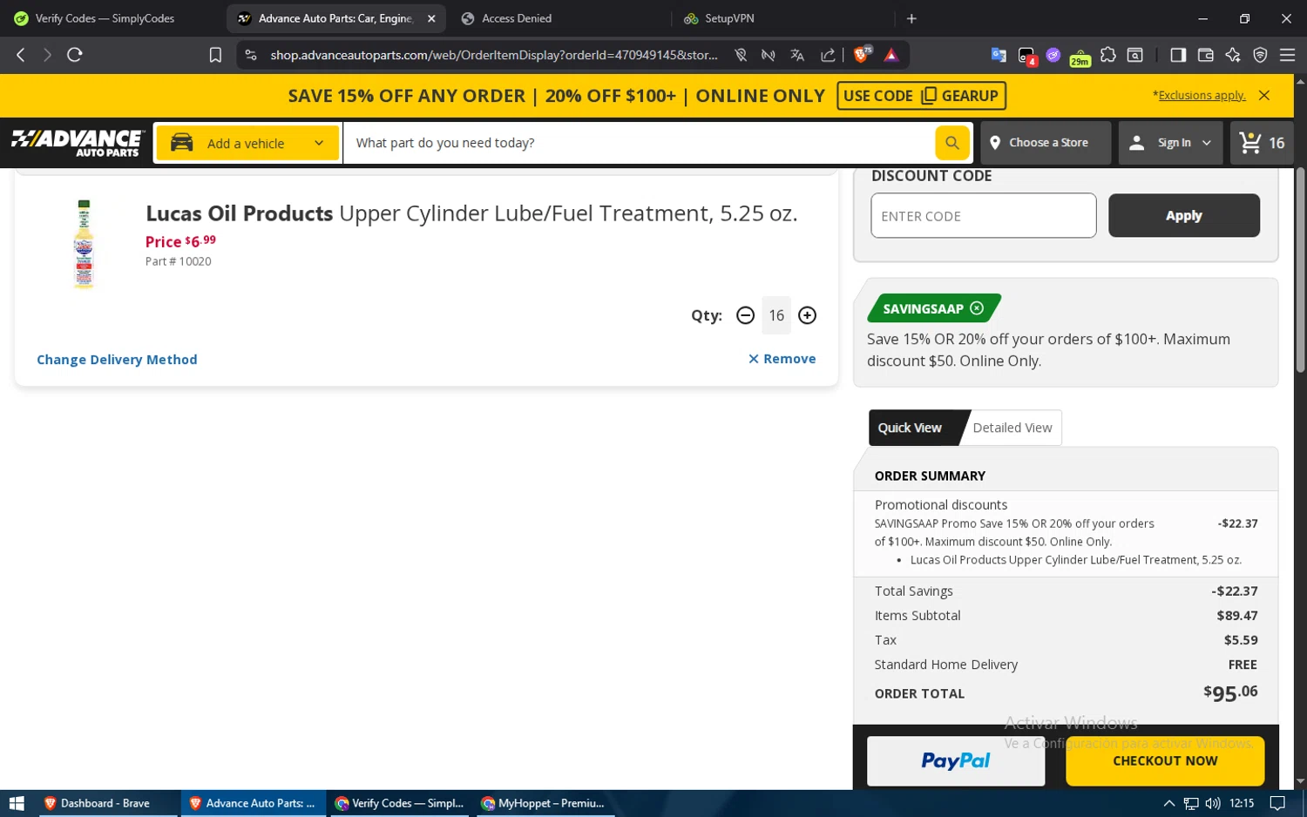Open browser hamburger main menu
The width and height of the screenshot is (1307, 817).
pos(1287,55)
